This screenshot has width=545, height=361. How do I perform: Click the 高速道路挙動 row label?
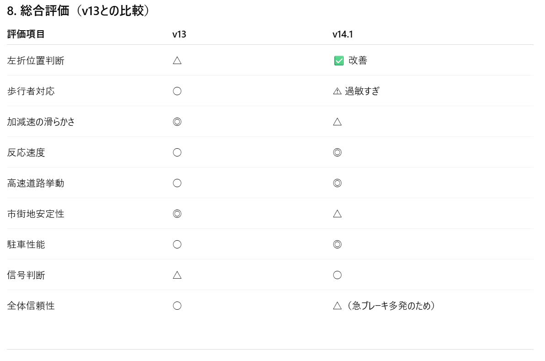point(36,183)
